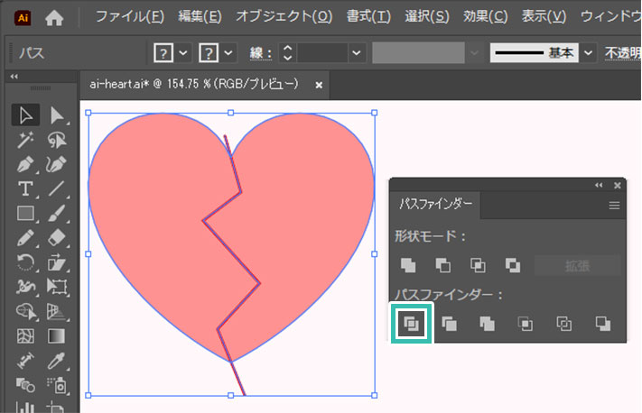Open the brush definition 基本 dropdown
This screenshot has width=642, height=413.
pos(589,53)
